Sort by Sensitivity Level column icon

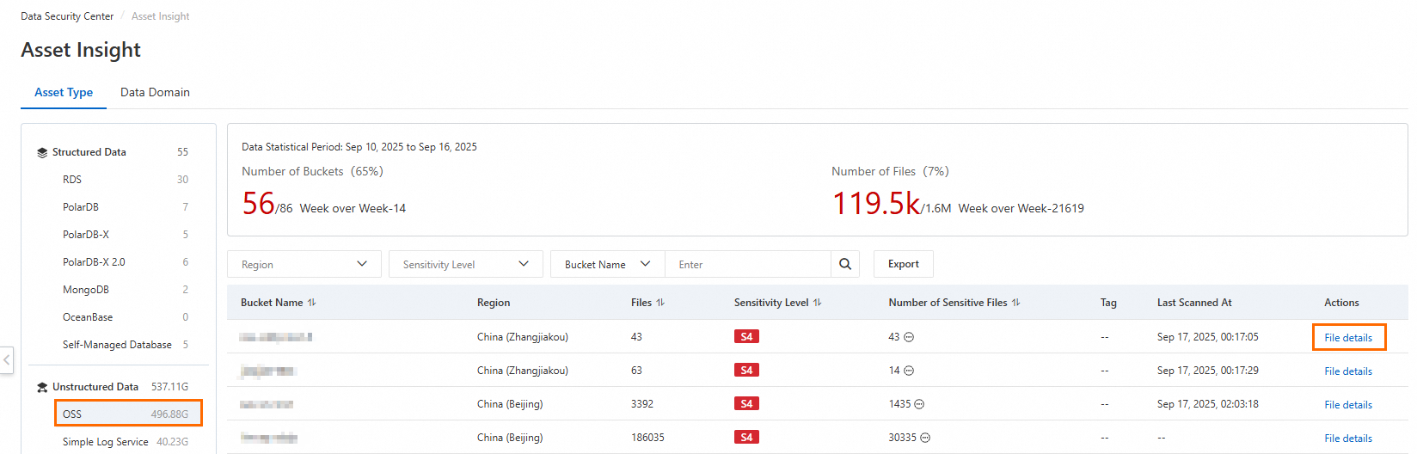coord(817,303)
